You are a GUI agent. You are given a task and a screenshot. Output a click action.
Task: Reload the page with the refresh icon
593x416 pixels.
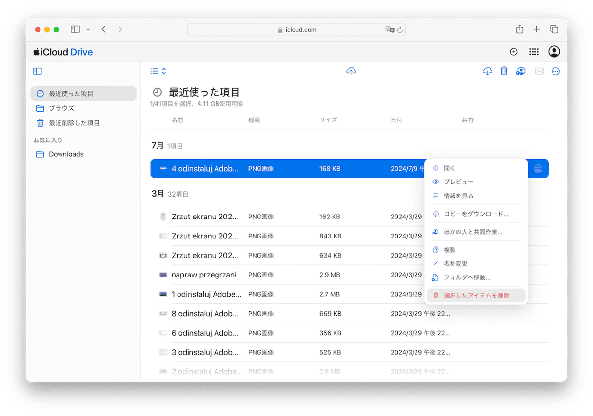click(400, 30)
